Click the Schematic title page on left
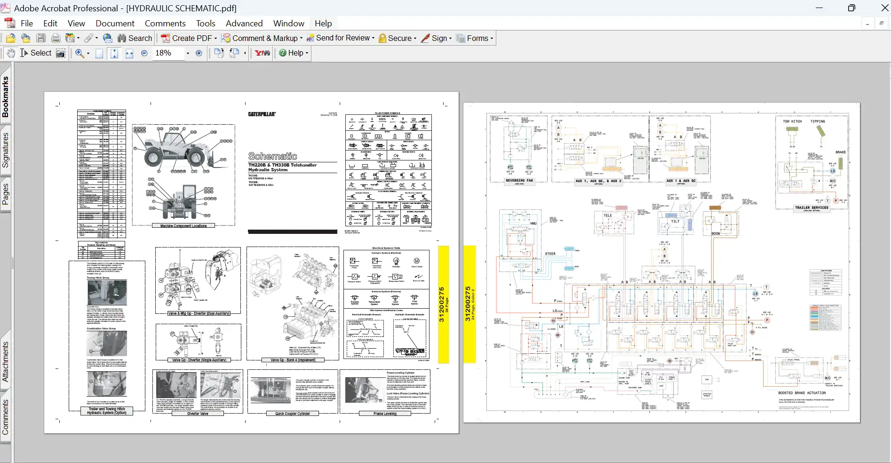The height and width of the screenshot is (463, 891). coord(251,262)
